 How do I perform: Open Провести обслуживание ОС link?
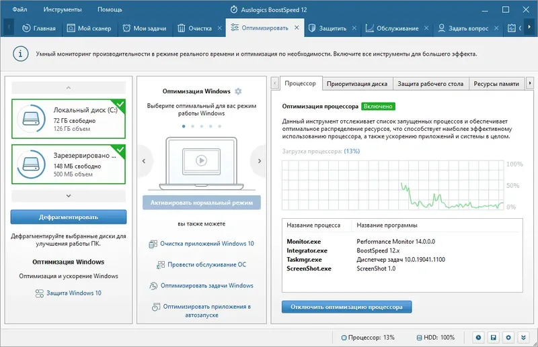click(207, 264)
